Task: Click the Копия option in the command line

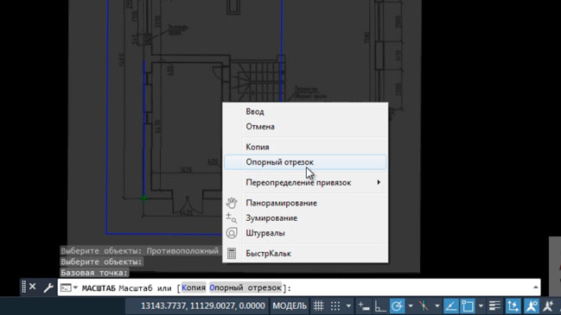Action: (194, 287)
